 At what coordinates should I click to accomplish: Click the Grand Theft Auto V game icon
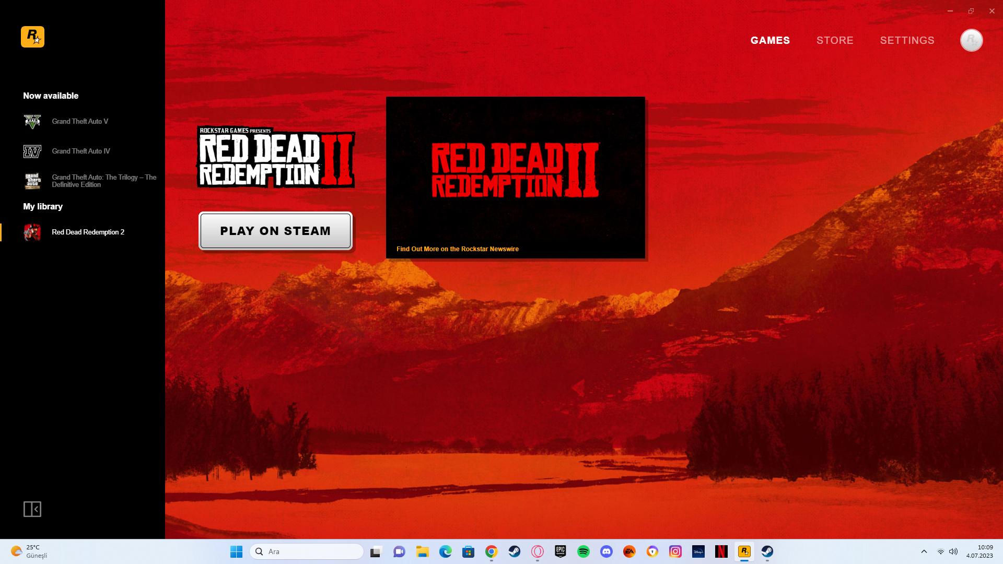click(32, 121)
